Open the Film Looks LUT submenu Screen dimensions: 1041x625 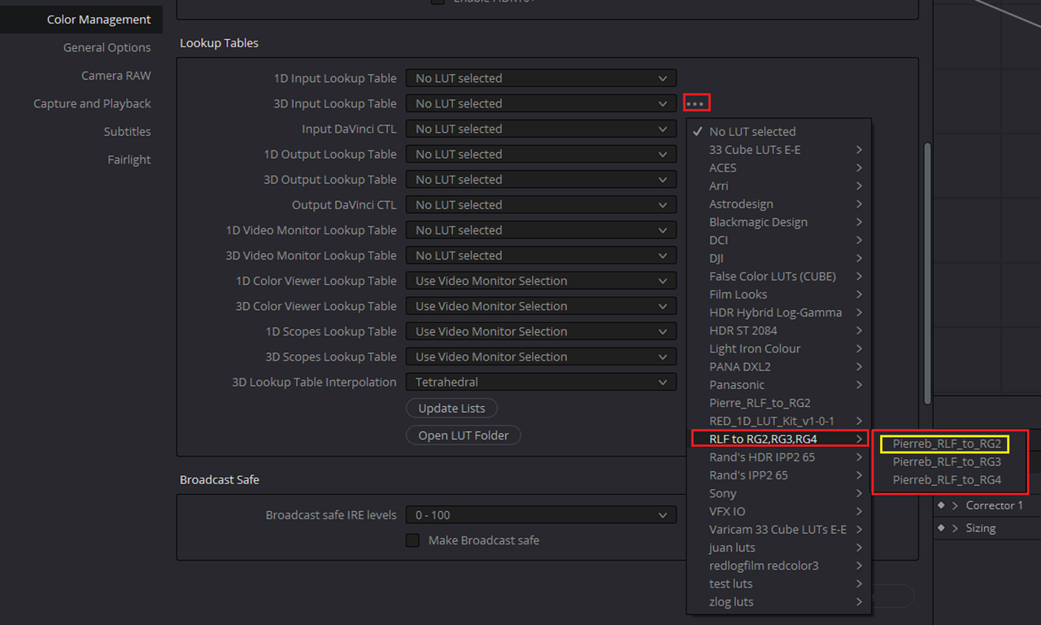pos(779,295)
